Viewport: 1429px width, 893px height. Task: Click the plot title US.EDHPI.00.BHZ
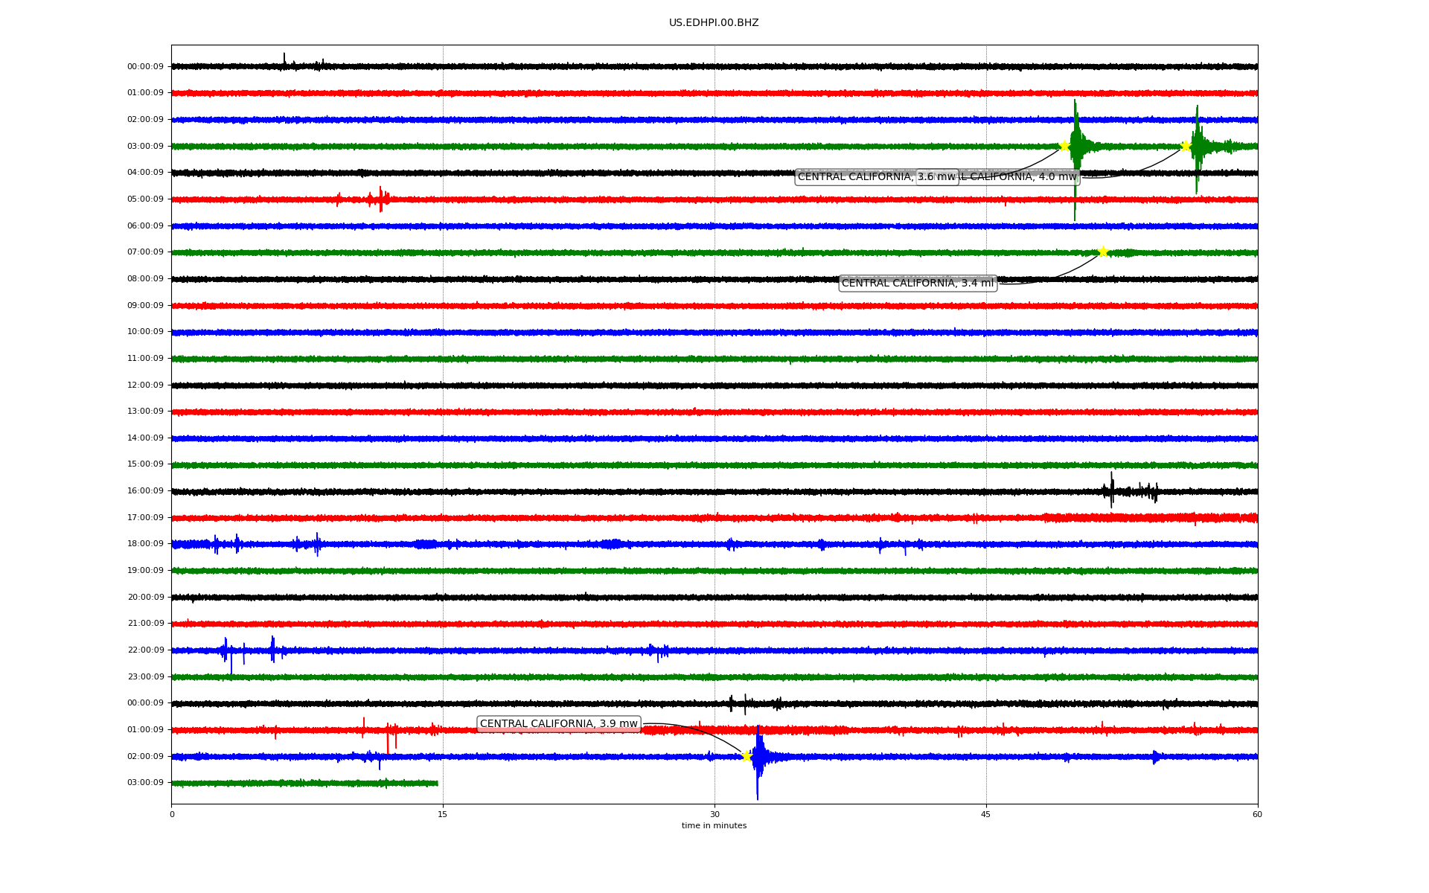tap(714, 23)
